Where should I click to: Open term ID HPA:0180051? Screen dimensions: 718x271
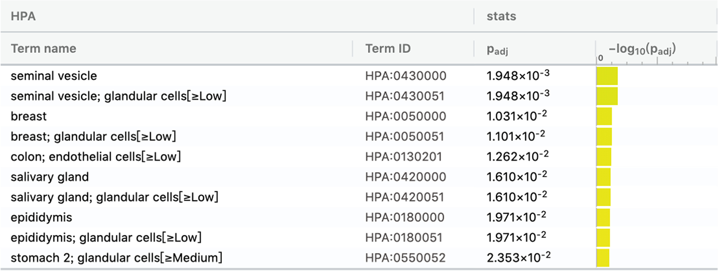click(404, 238)
